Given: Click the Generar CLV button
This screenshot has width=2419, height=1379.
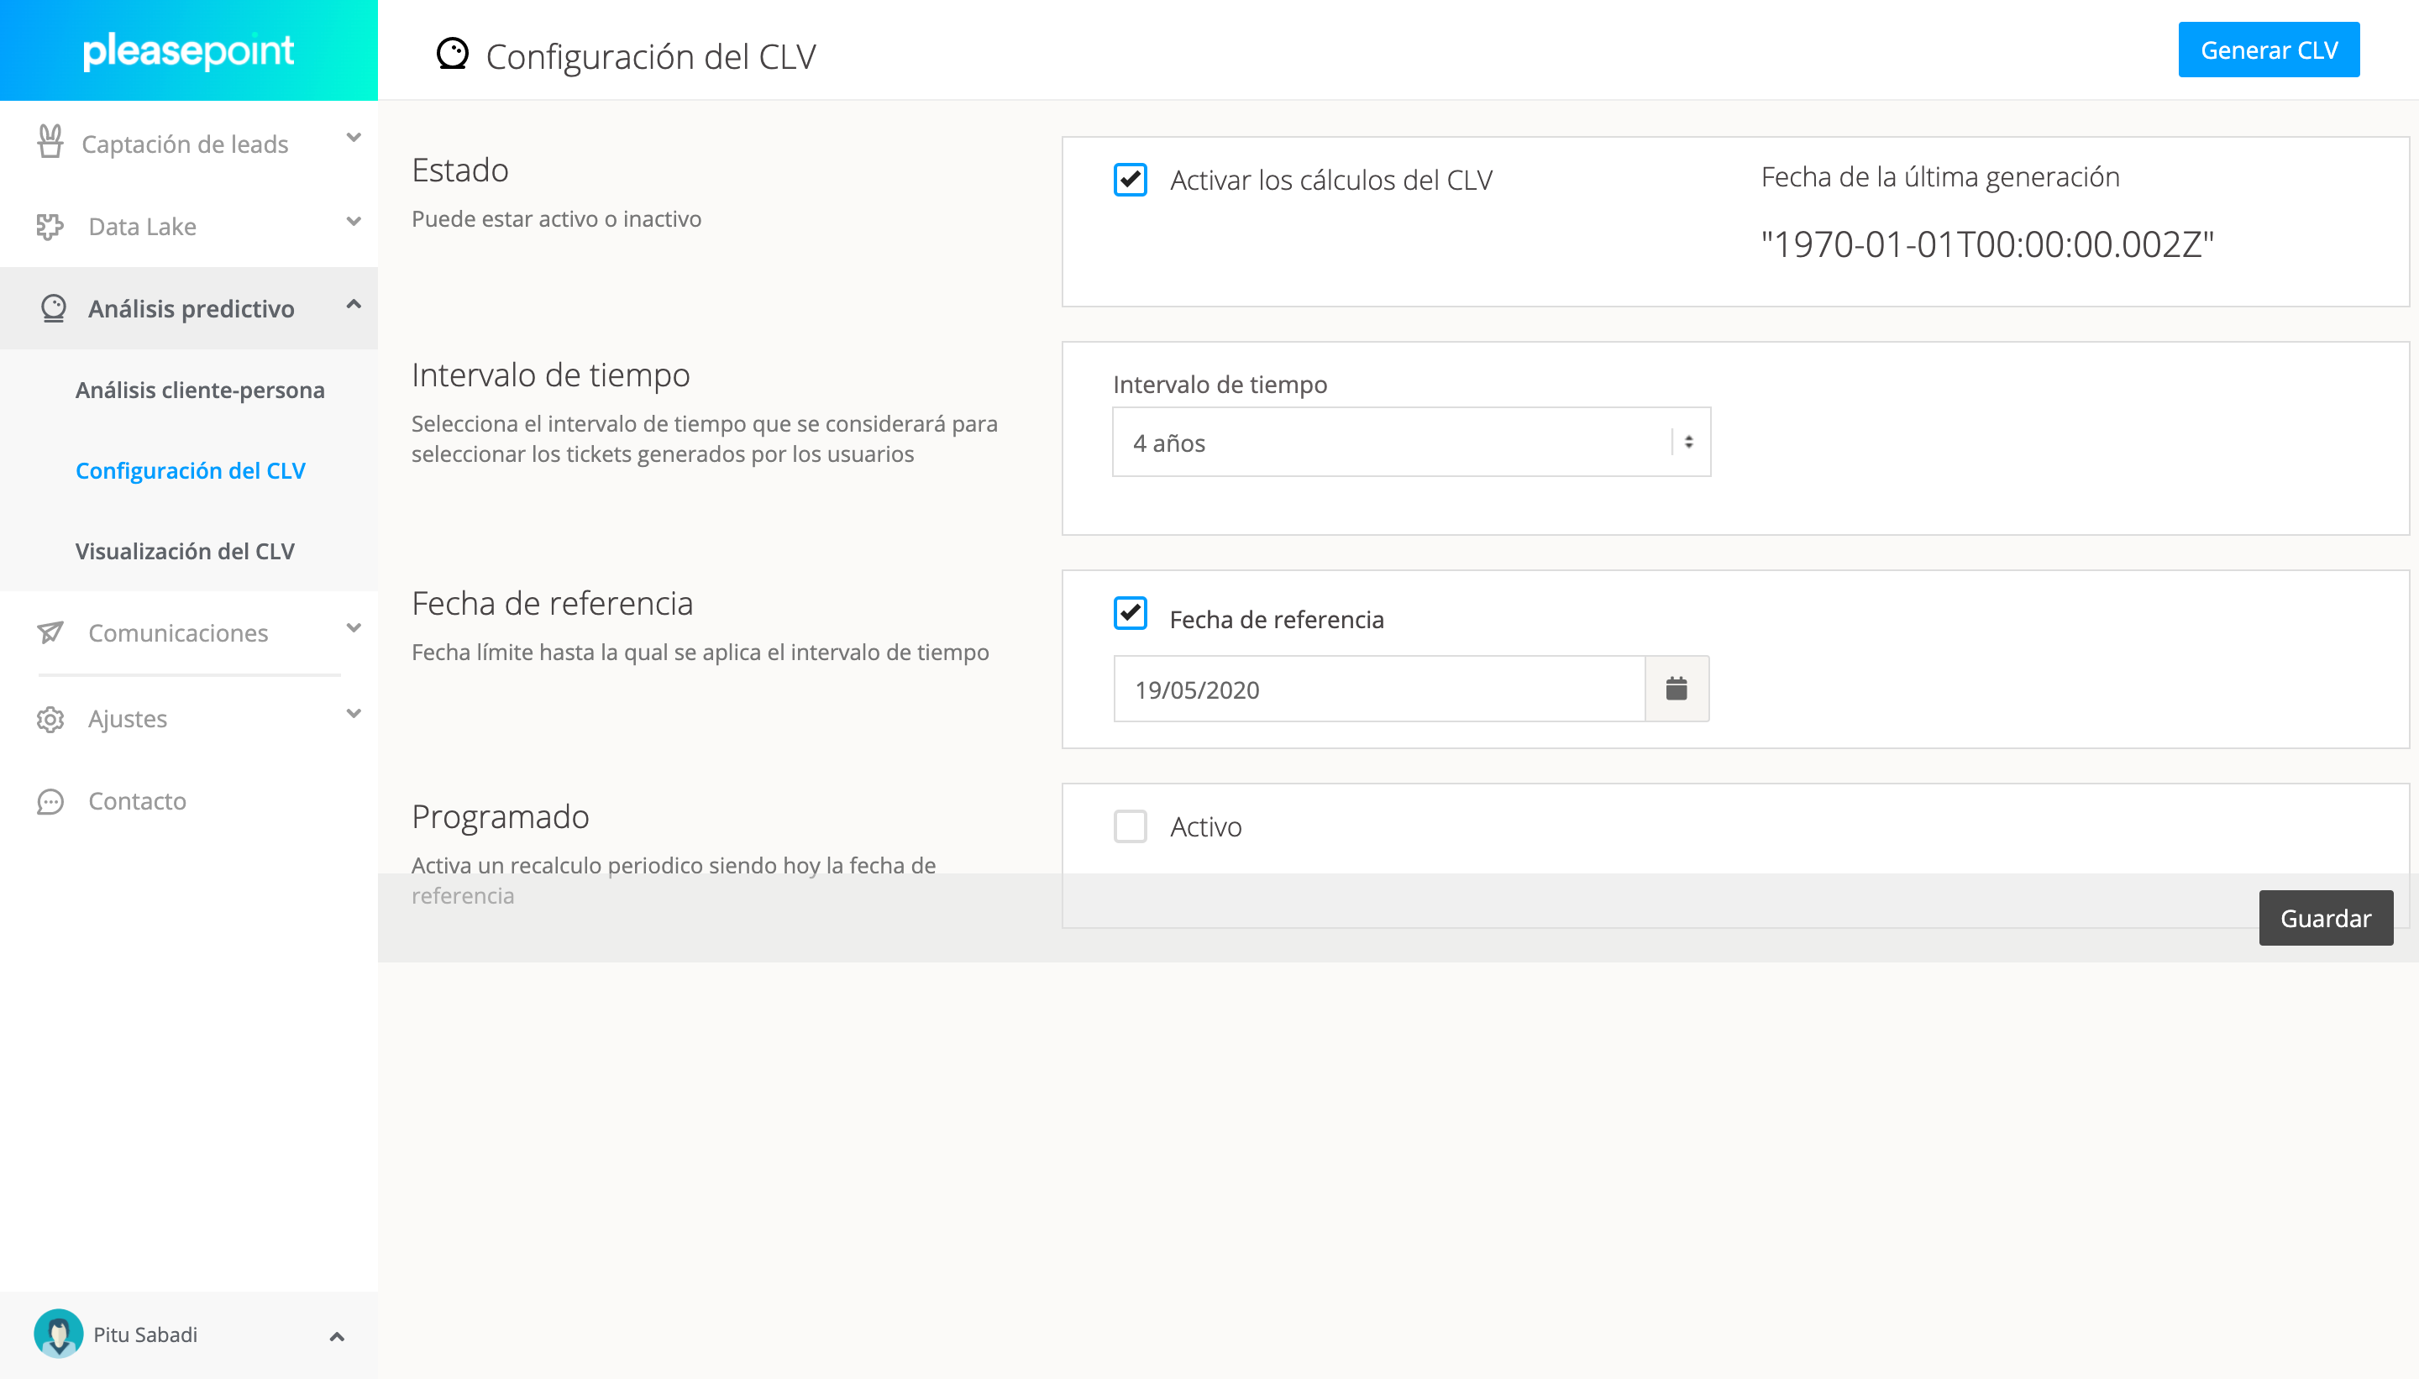Looking at the screenshot, I should tap(2269, 50).
